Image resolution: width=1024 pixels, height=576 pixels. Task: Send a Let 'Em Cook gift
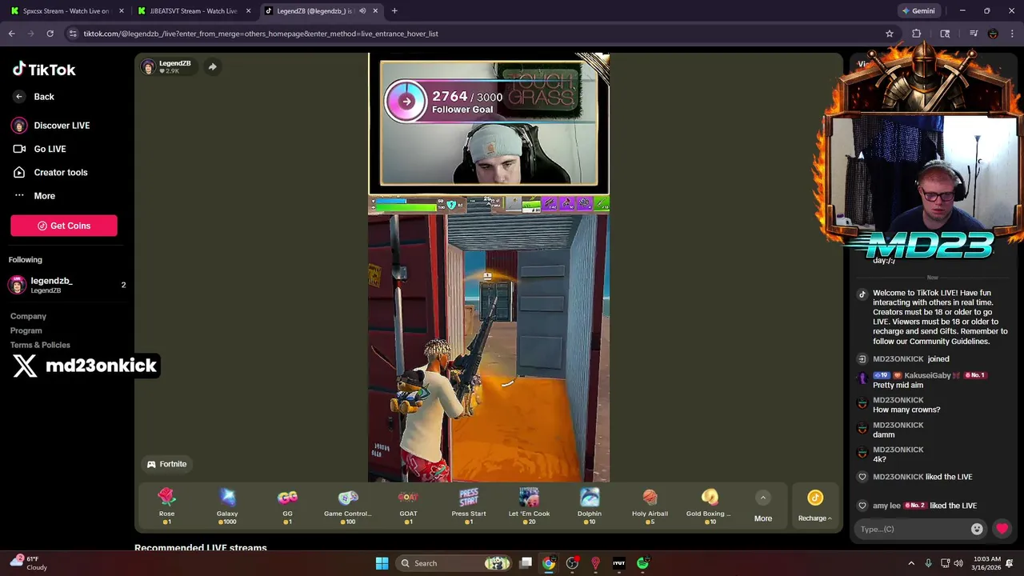click(529, 506)
